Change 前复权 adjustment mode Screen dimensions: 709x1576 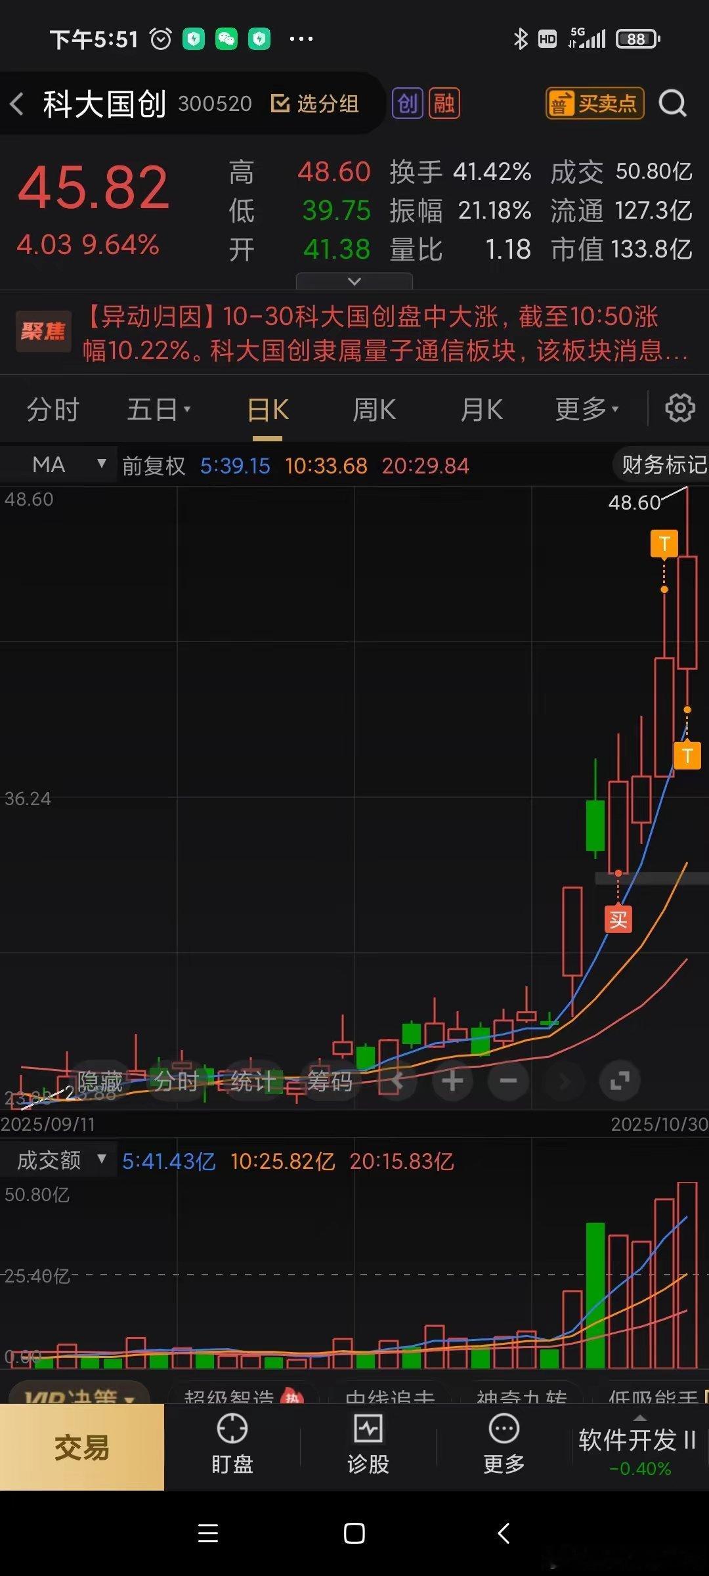154,466
